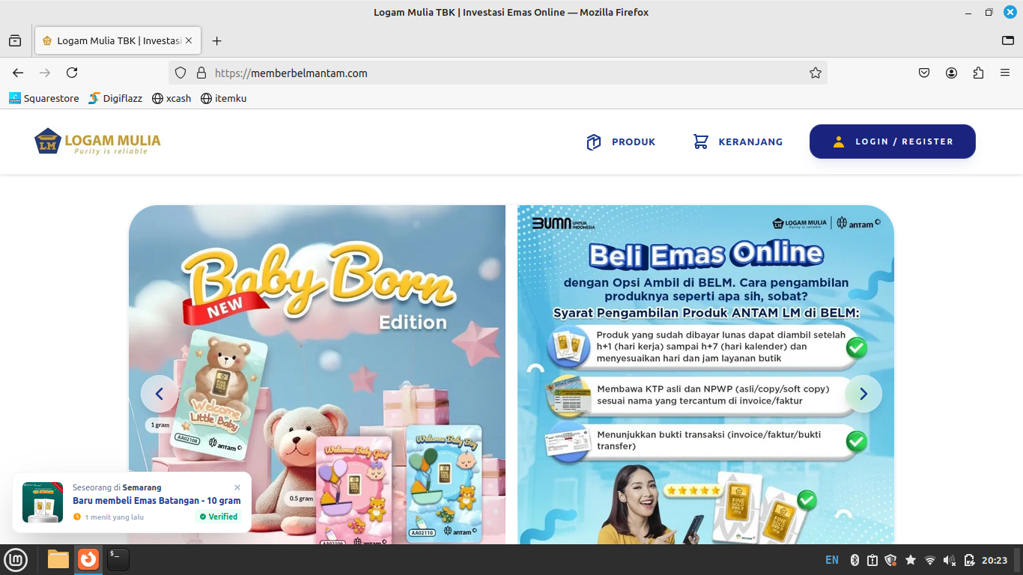This screenshot has width=1023, height=575.
Task: Go back using the browser back arrow
Action: pos(18,73)
